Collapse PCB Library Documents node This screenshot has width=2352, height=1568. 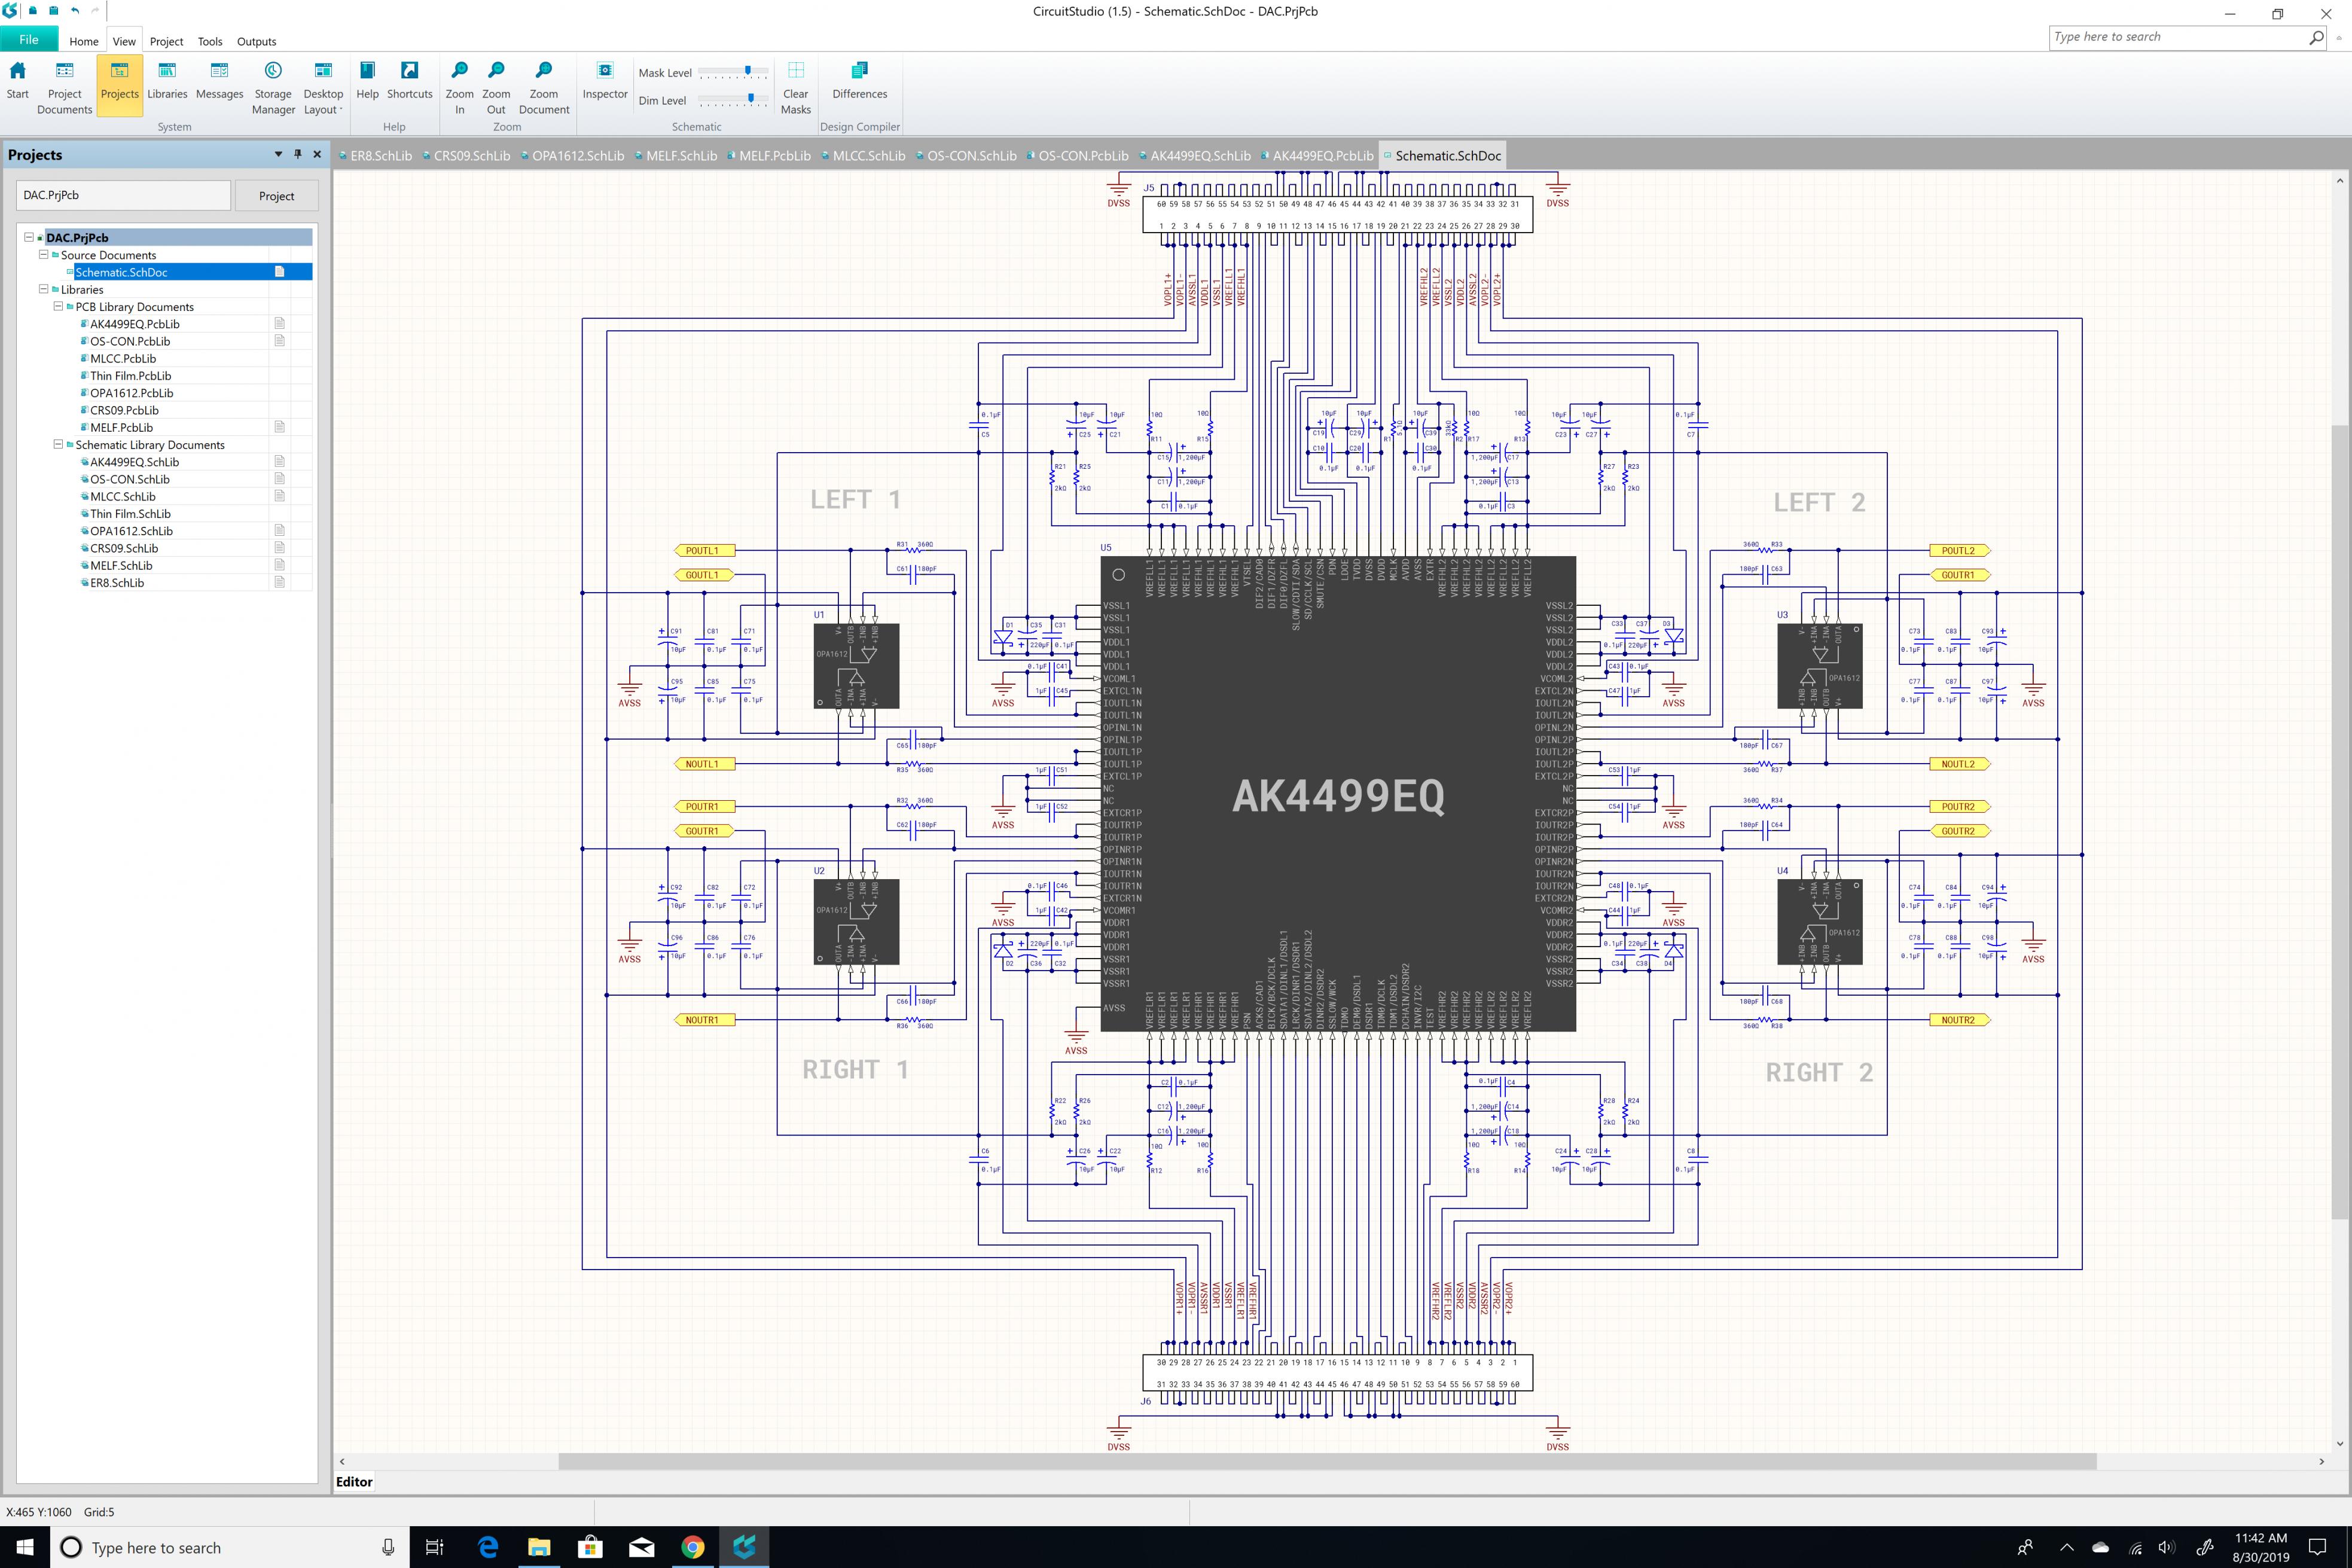(58, 306)
